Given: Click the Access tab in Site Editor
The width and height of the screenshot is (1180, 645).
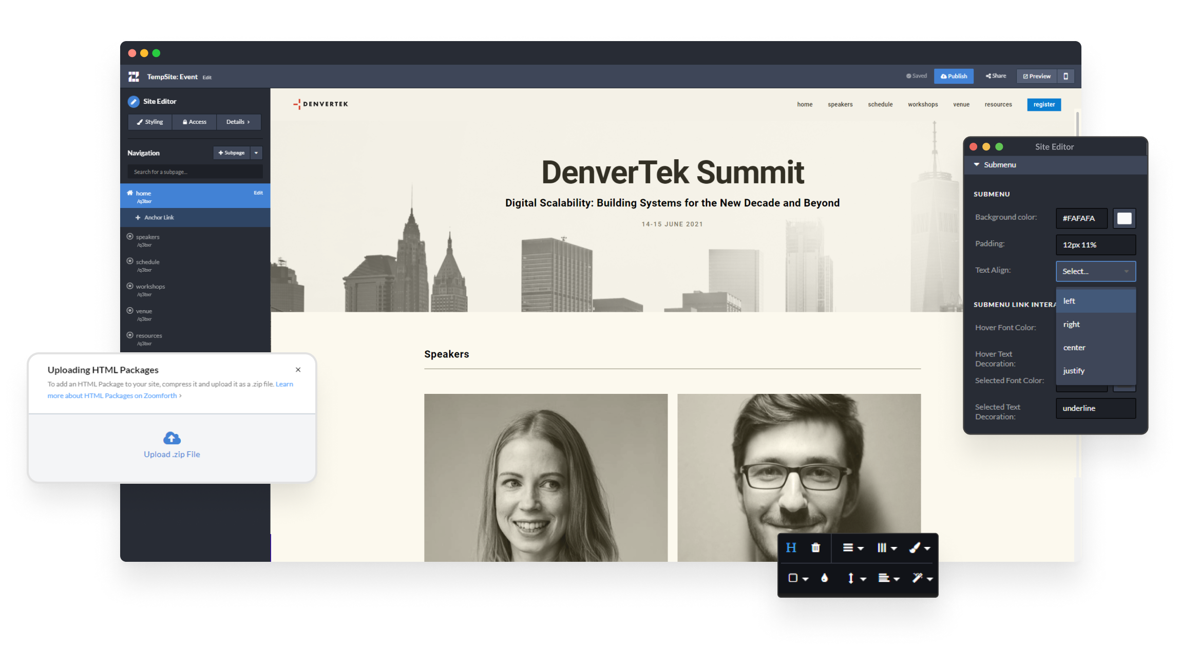Looking at the screenshot, I should click(194, 121).
